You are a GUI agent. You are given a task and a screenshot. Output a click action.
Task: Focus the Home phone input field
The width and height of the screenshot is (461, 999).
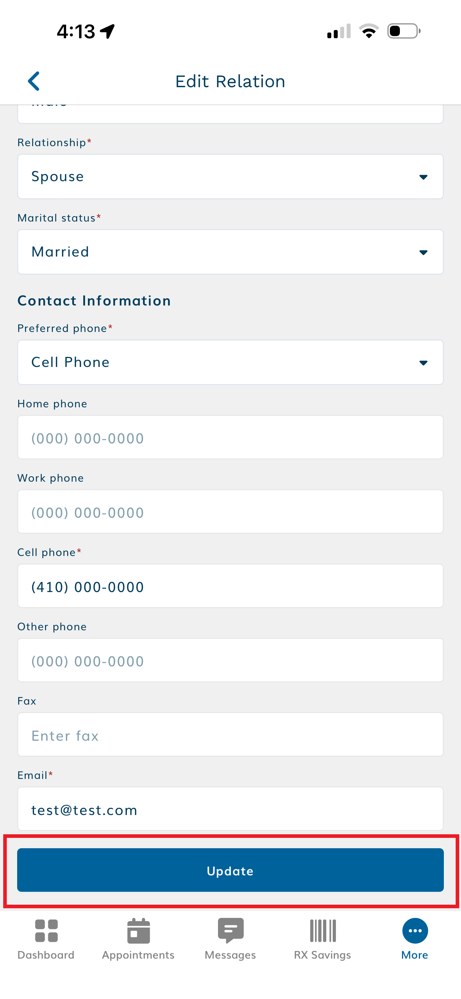tap(230, 438)
